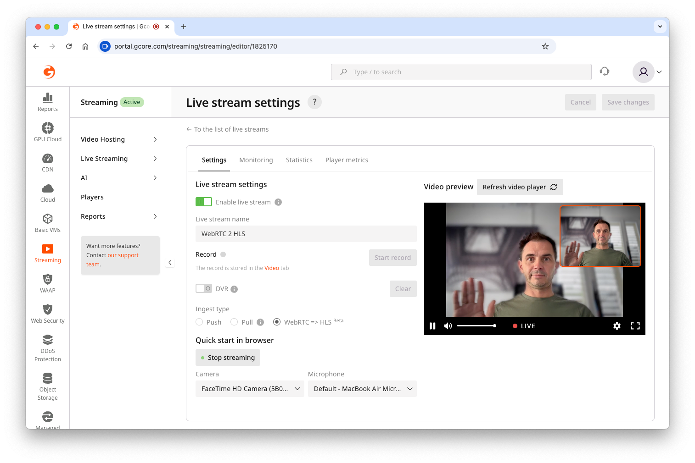Viewport: 695px width, 463px height.
Task: Mute the video player volume
Action: 448,326
